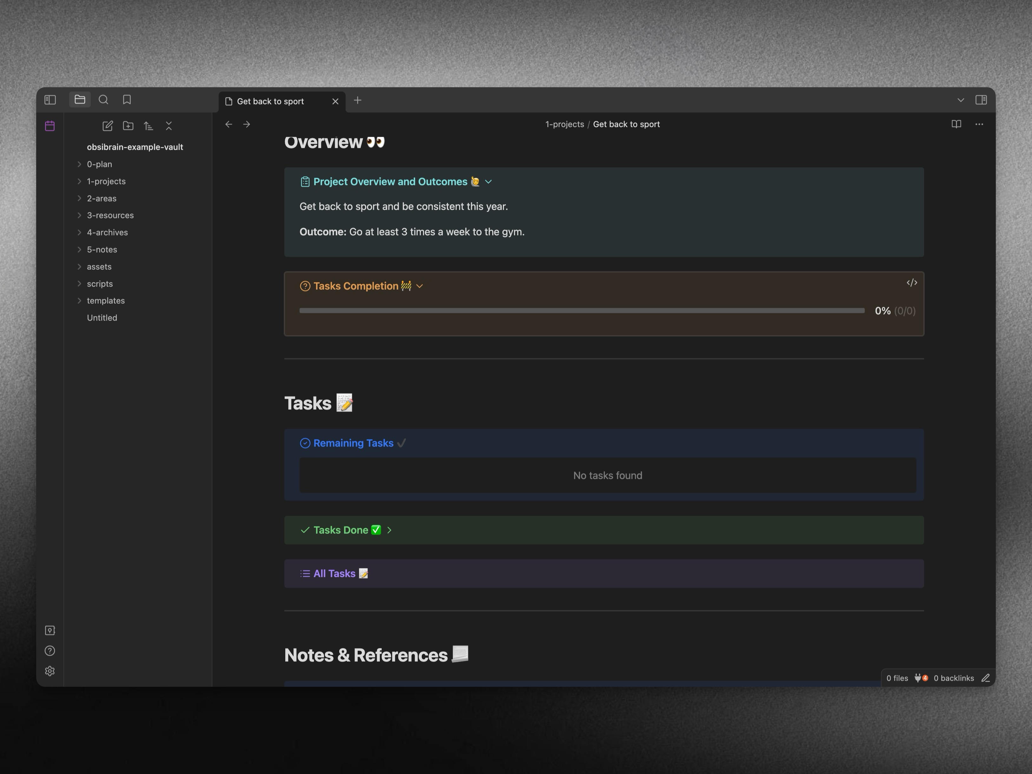Click the Tasks Completion progress bar

pos(581,311)
